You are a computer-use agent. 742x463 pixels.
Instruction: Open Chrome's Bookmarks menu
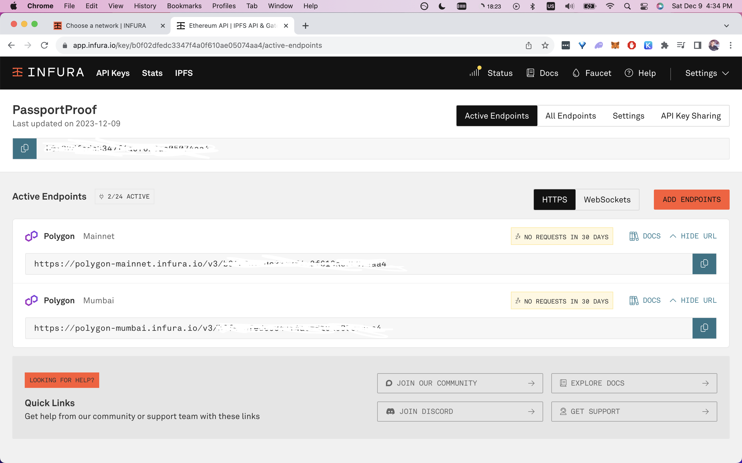click(184, 6)
